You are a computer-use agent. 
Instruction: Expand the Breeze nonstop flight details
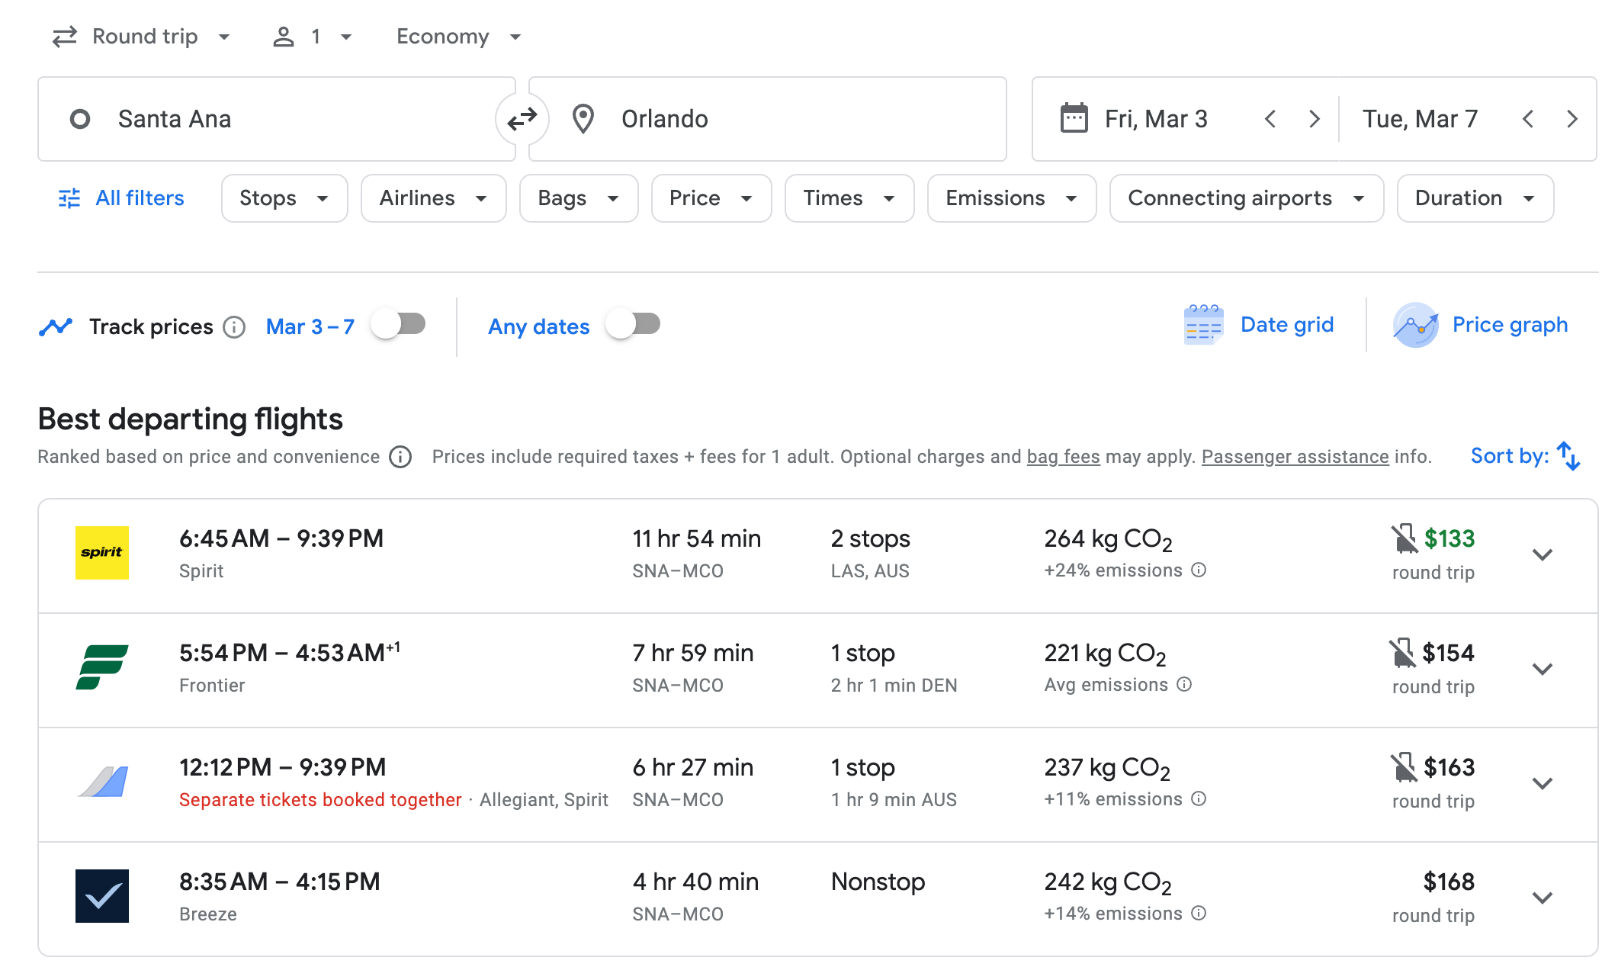click(x=1543, y=898)
